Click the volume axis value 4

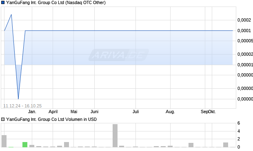point(239,131)
